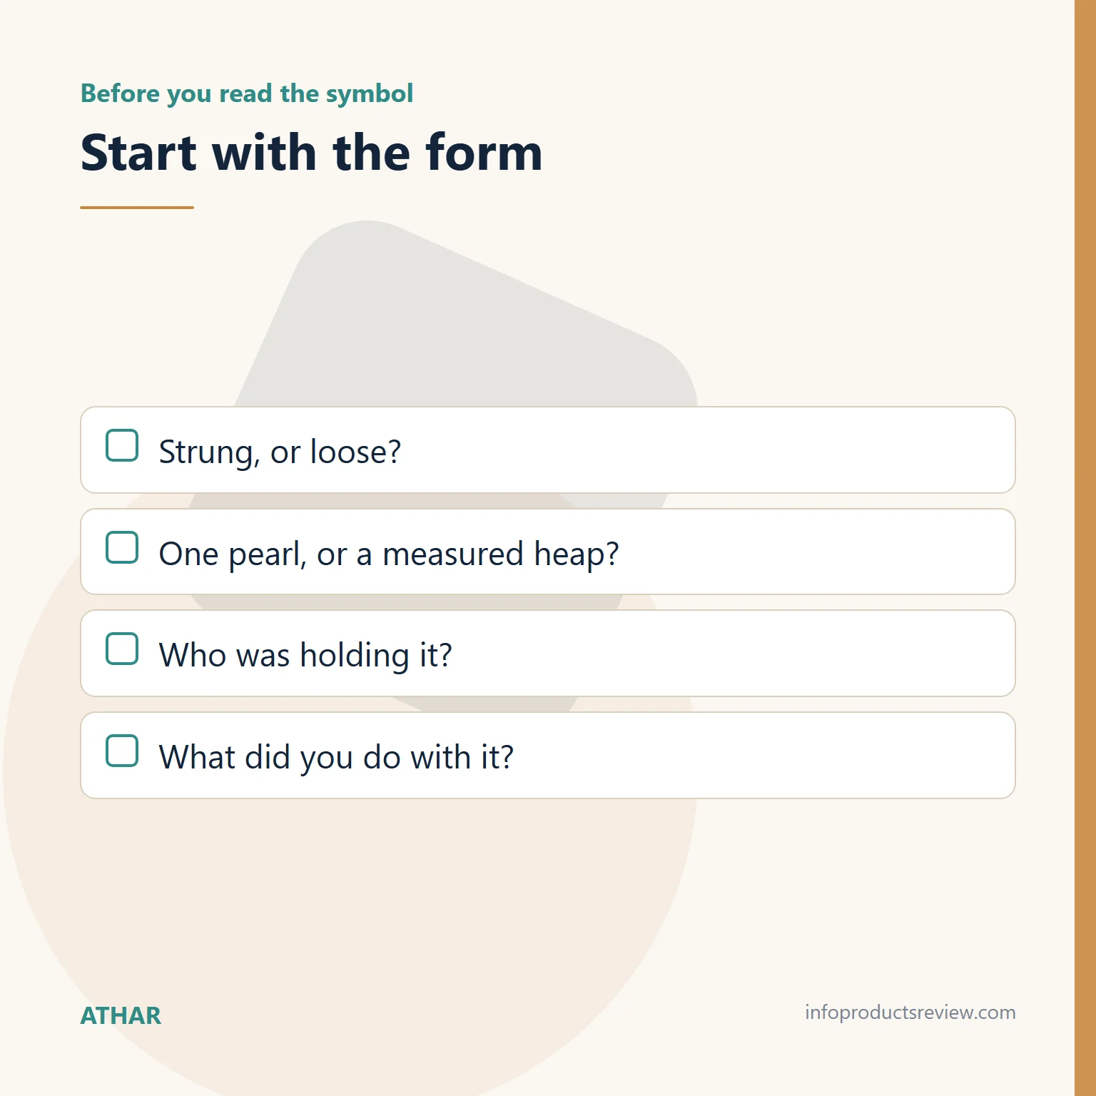This screenshot has height=1096, width=1096.
Task: Click the short orange underline below the heading
Action: coord(137,208)
